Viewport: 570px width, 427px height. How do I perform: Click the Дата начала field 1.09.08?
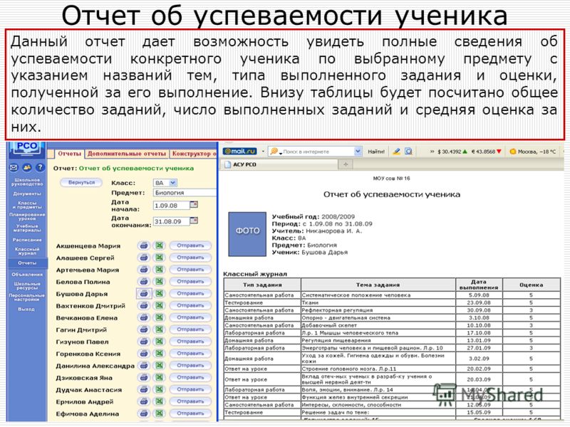coord(171,206)
